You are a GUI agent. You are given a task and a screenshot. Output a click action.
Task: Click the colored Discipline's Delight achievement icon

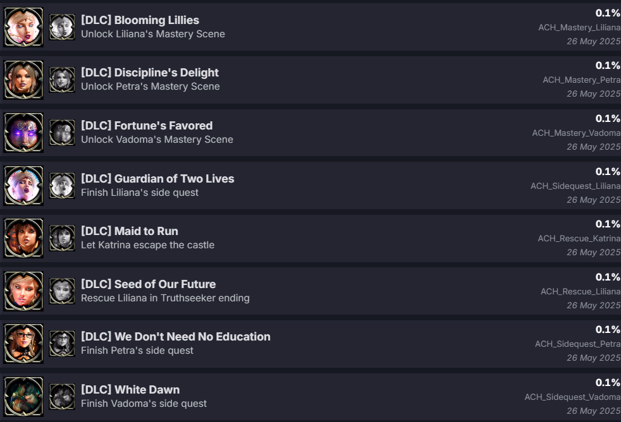[x=23, y=80]
